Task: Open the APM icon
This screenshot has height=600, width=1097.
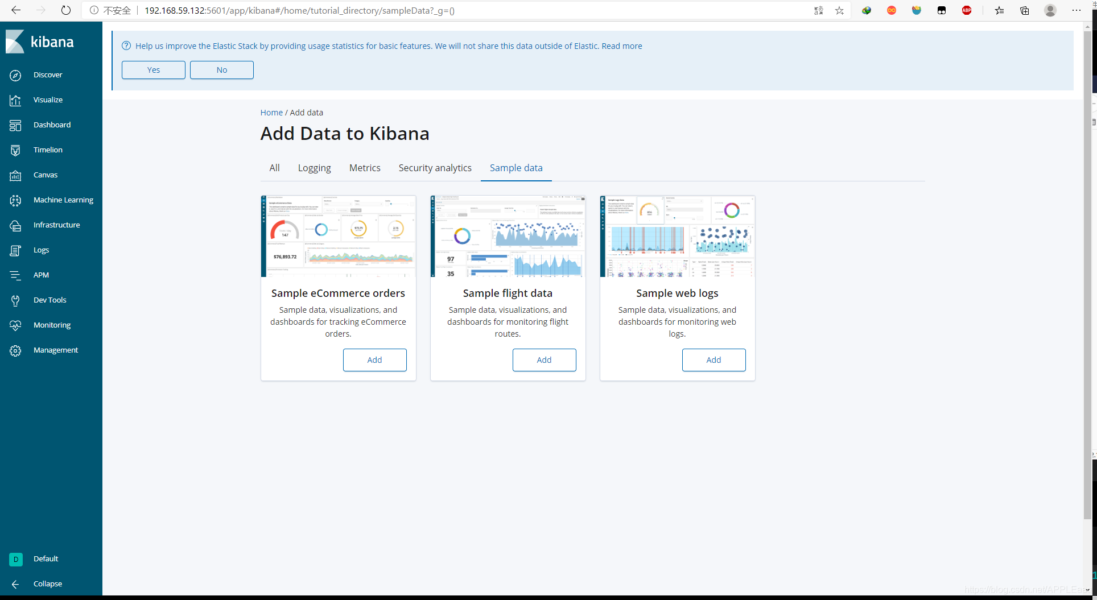Action: (x=15, y=275)
